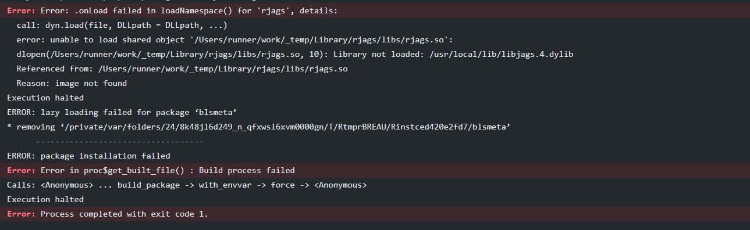The image size is (750, 230).
Task: Click the 'call: dyn.load(file, DLLpath' log line
Action: click(x=375, y=26)
